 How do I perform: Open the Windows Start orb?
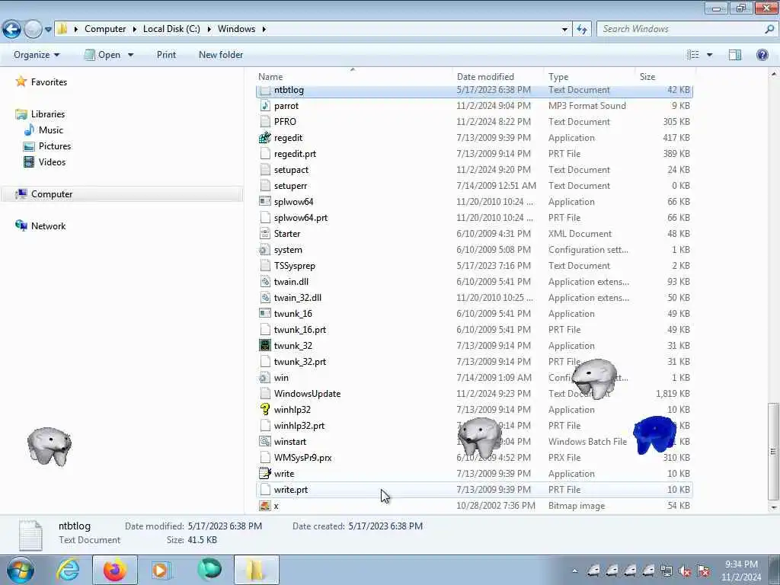tap(20, 570)
